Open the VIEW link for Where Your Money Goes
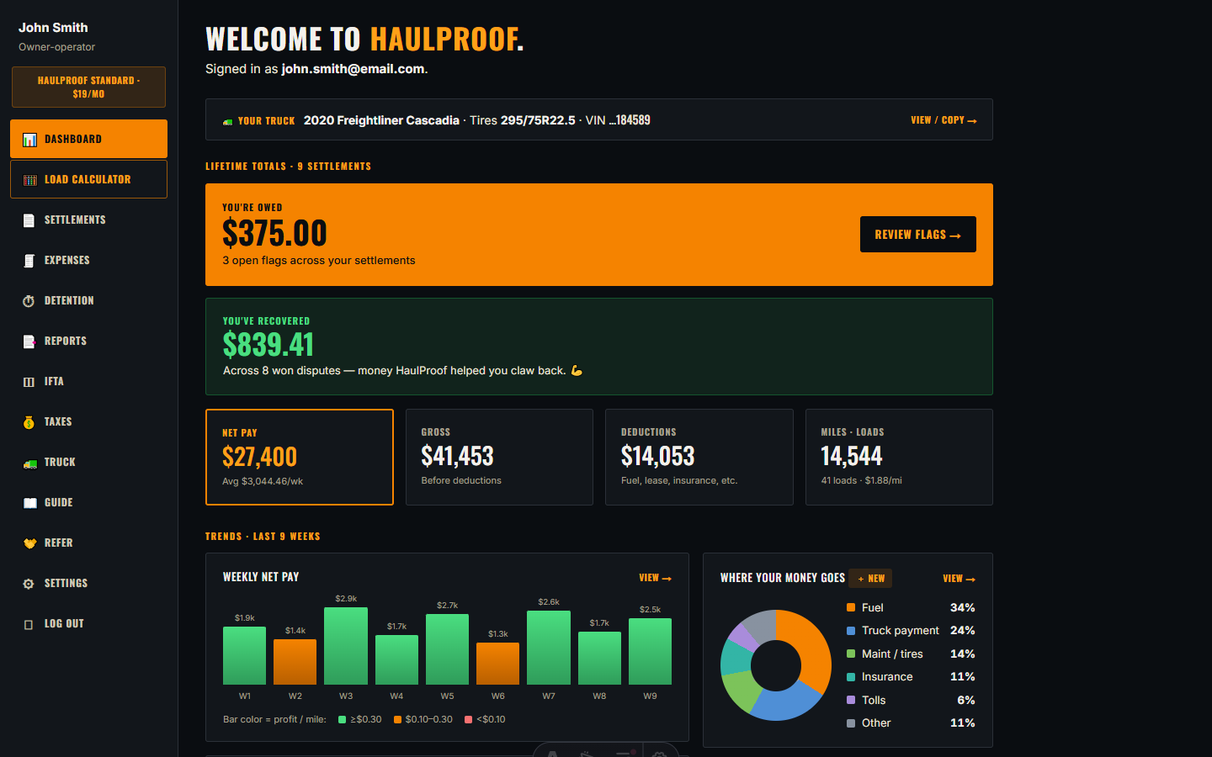Viewport: 1212px width, 757px height. (x=959, y=579)
